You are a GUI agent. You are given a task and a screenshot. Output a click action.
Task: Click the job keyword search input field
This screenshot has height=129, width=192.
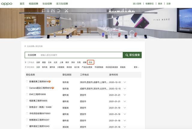click(81, 55)
